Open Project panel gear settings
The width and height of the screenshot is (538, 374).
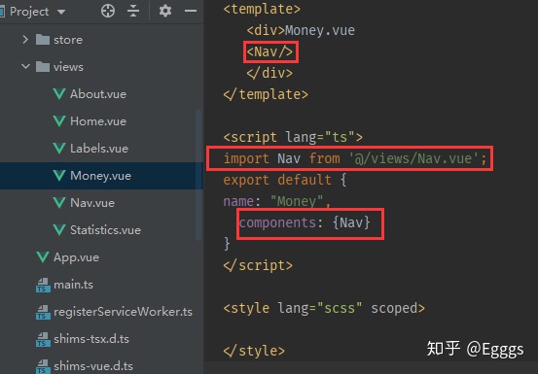click(165, 11)
